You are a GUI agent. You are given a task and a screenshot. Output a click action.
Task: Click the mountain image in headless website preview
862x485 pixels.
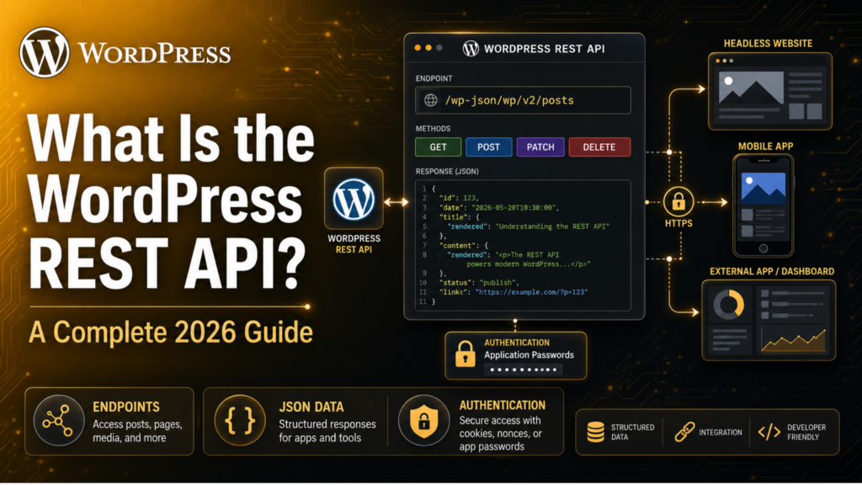coord(751,88)
